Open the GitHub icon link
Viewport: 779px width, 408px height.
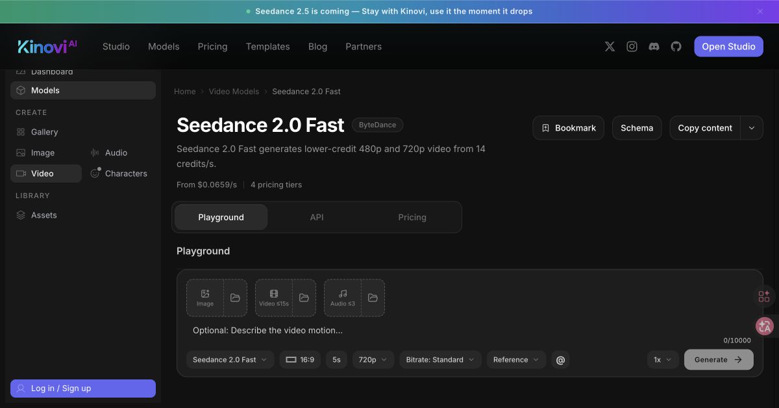676,47
